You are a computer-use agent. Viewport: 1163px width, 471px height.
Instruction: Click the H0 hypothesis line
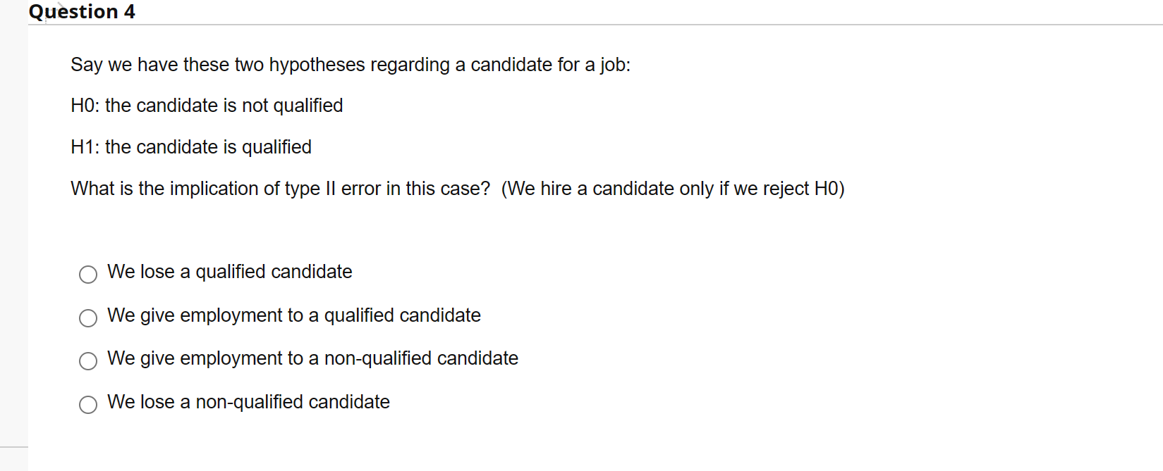(207, 106)
